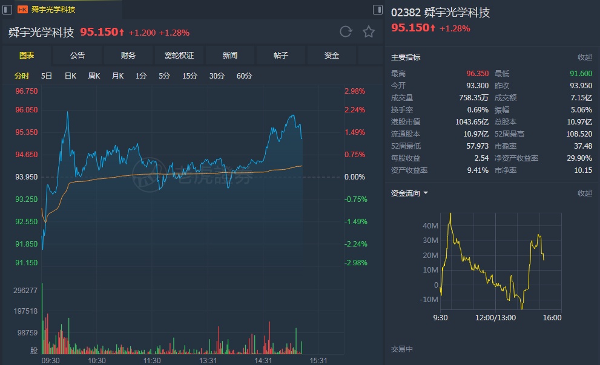Select the 日K chart period
This screenshot has height=365, width=600.
[70, 76]
